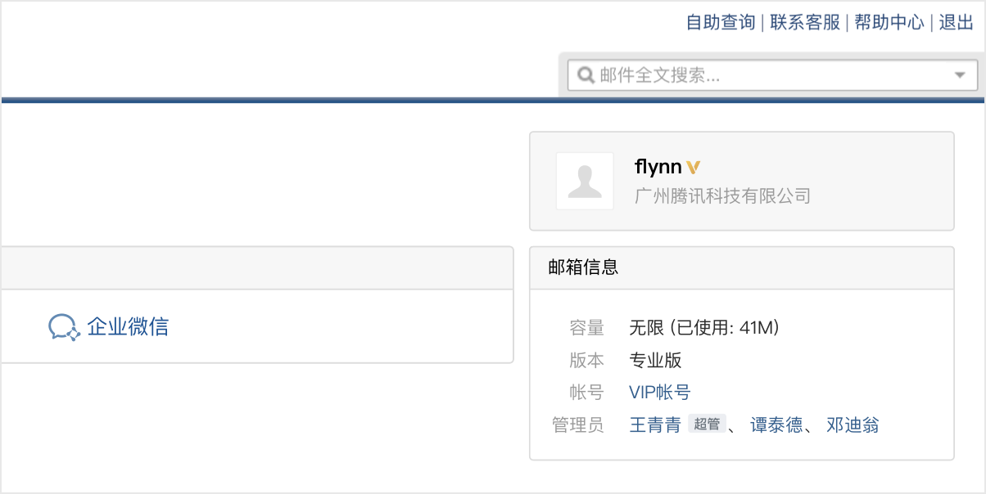Click 联系客服 to contact support

click(803, 22)
